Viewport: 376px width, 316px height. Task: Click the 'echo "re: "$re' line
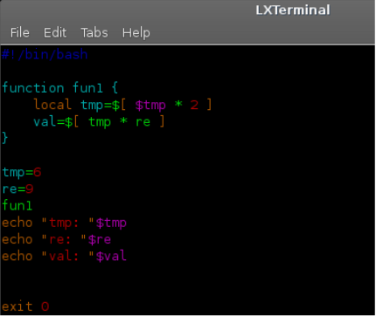[x=56, y=240]
